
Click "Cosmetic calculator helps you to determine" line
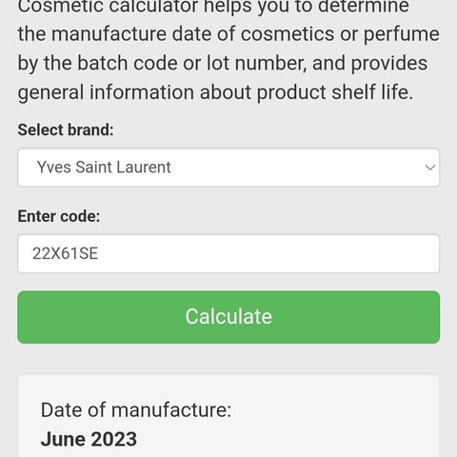click(213, 7)
